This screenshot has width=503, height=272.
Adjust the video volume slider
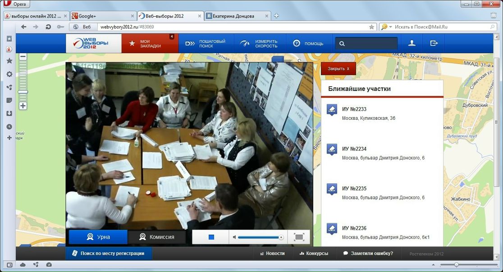[x=260, y=237]
